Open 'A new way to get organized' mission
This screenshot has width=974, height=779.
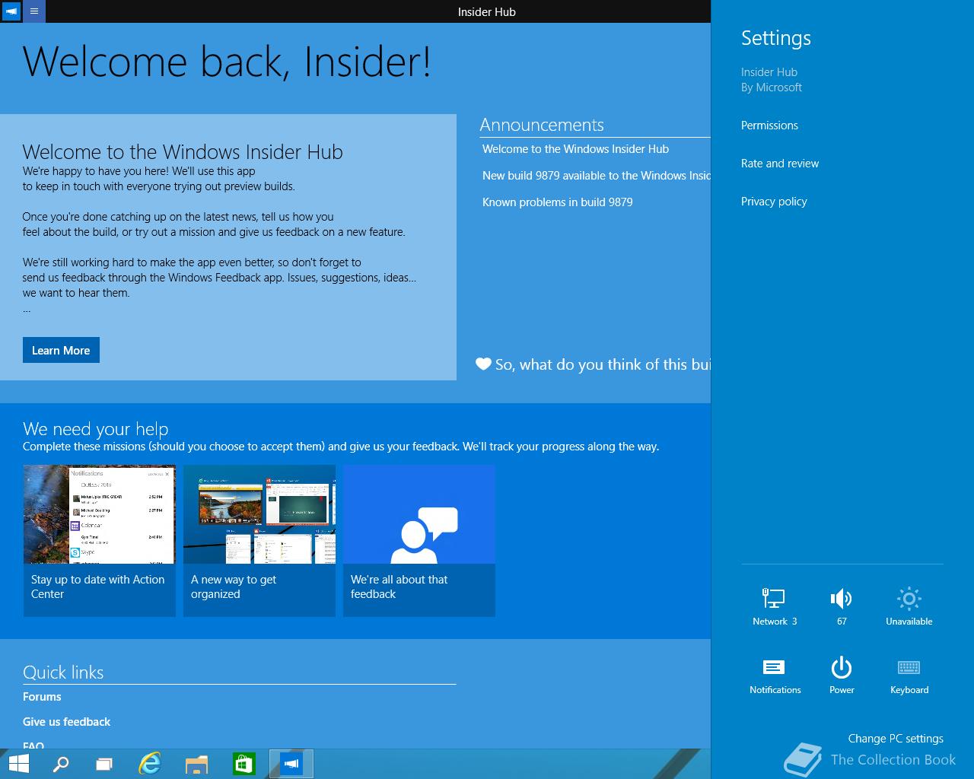[259, 541]
